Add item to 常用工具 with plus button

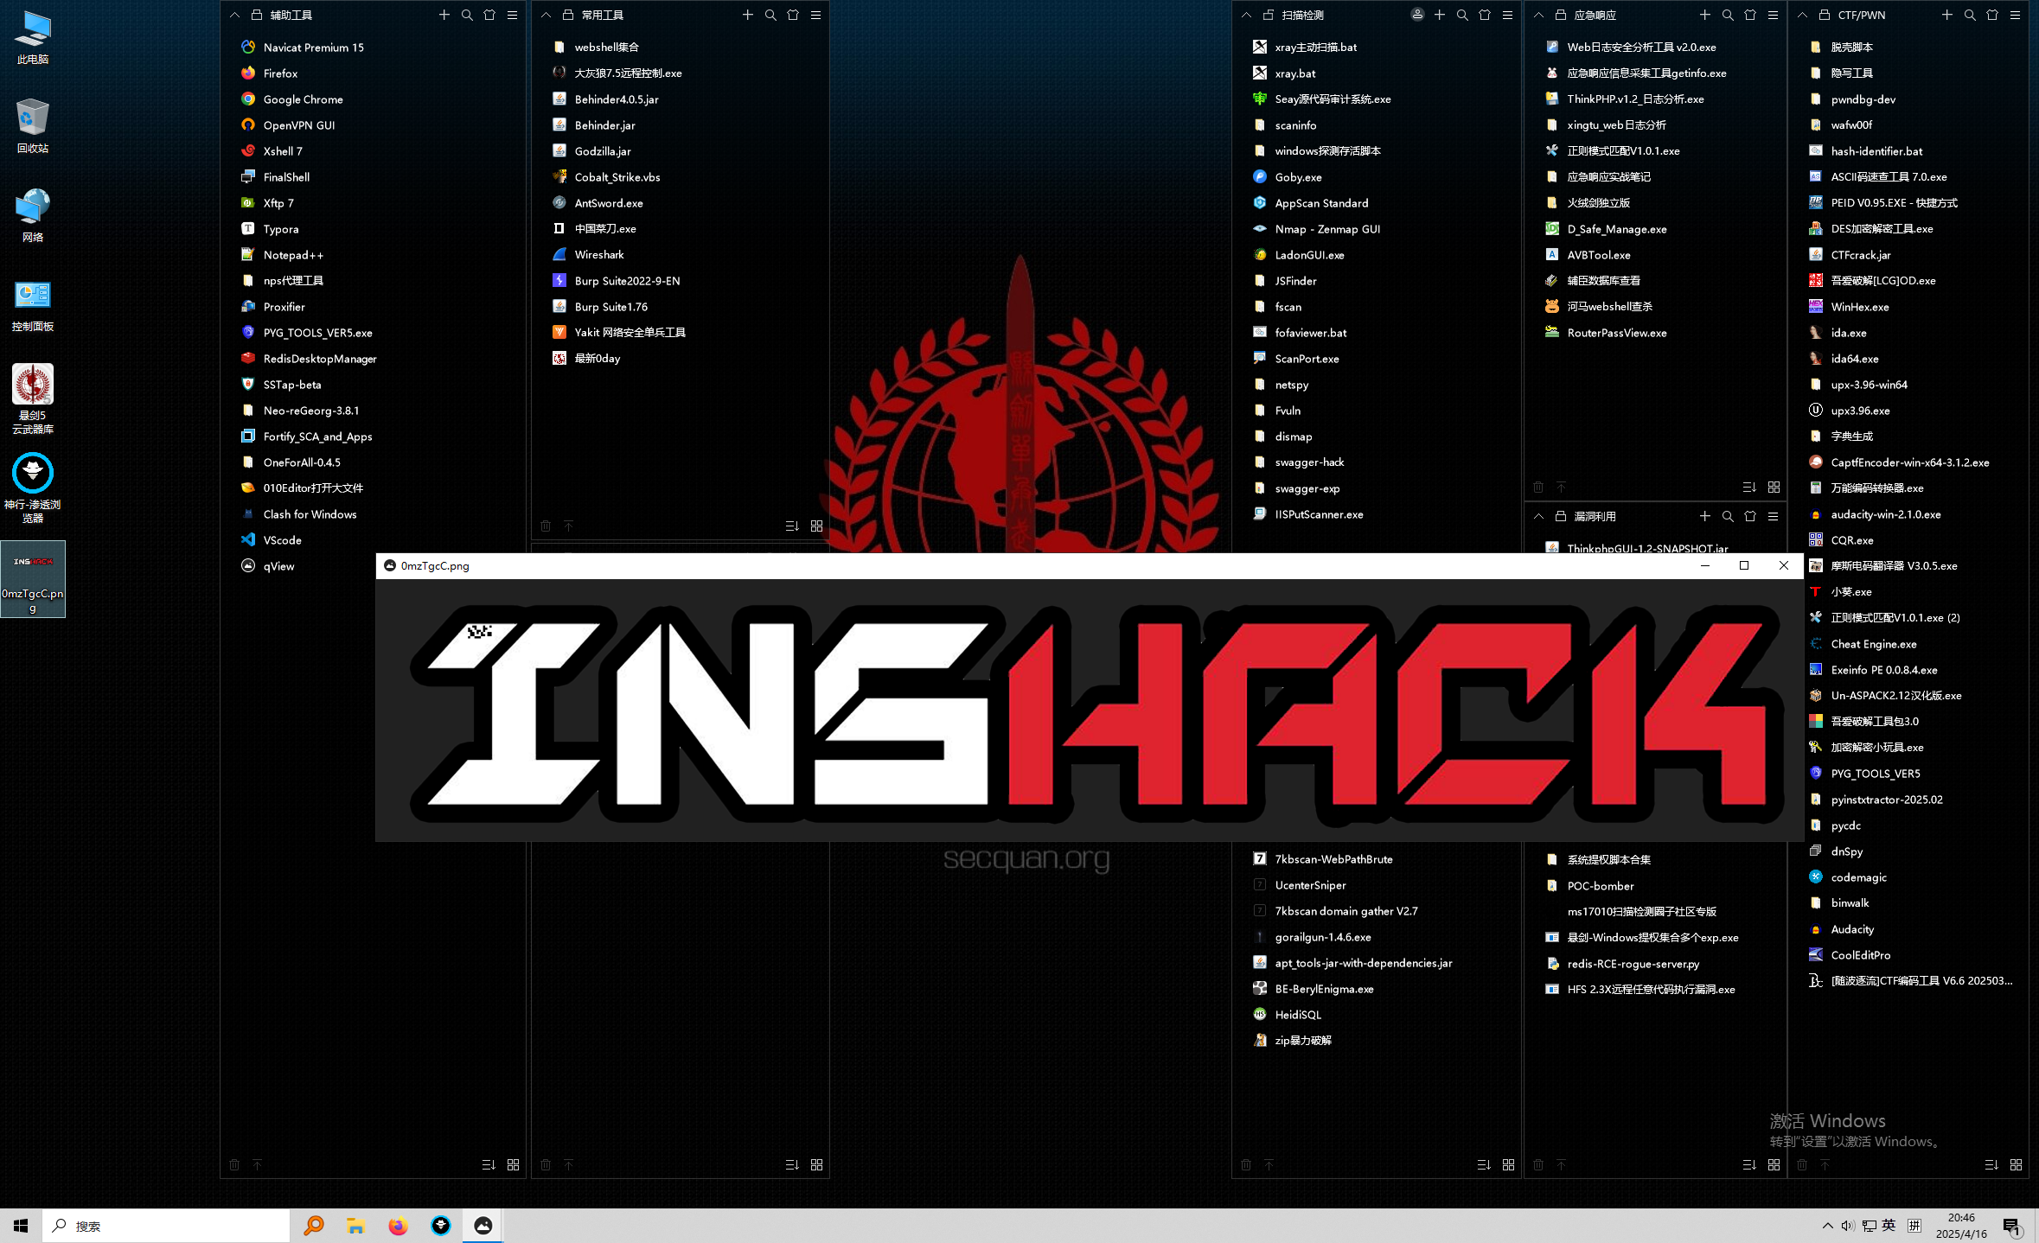(x=747, y=15)
